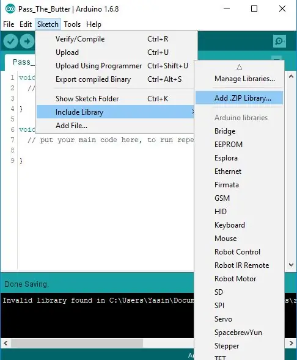Include the Robot Motor library
The height and width of the screenshot is (360, 297).
click(239, 279)
